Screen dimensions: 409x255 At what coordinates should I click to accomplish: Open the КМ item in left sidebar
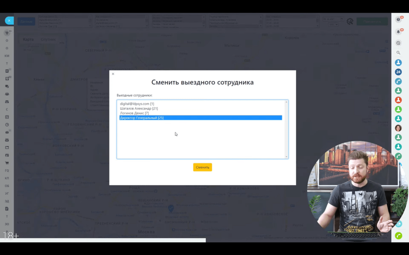click(7, 56)
